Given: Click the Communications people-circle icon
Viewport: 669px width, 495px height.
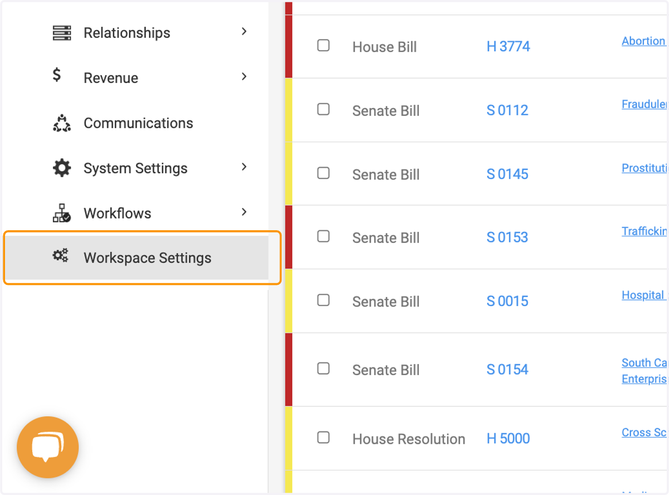Looking at the screenshot, I should pos(62,123).
